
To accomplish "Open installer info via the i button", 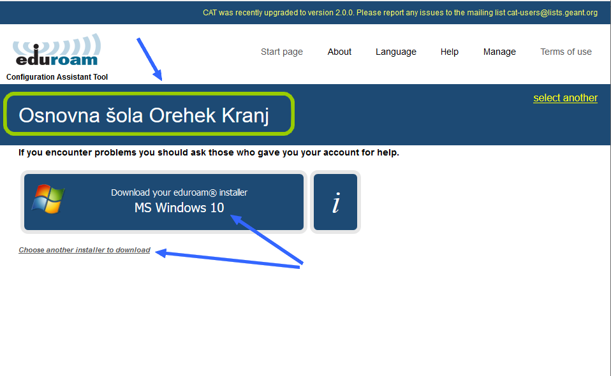I will (x=335, y=202).
